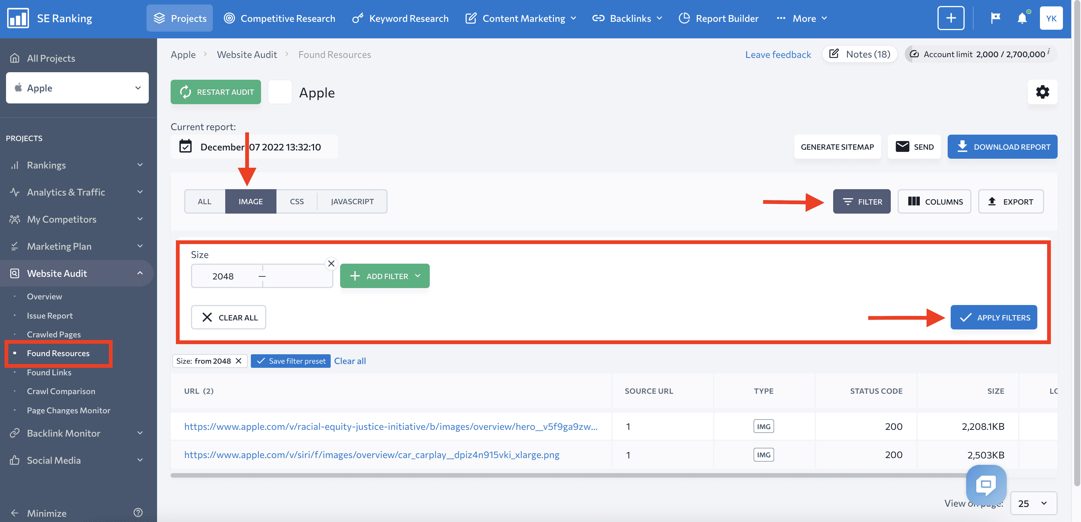Image resolution: width=1081 pixels, height=522 pixels.
Task: Send the report by email
Action: click(914, 147)
